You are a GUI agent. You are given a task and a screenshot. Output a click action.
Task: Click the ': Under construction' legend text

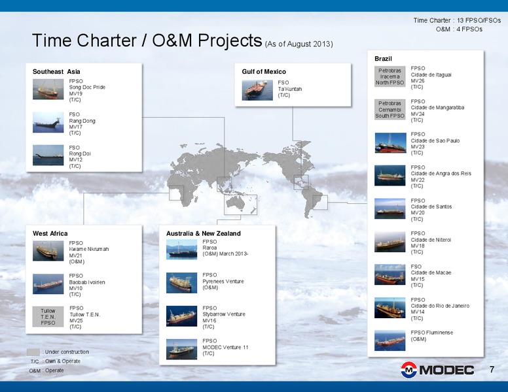click(x=65, y=352)
